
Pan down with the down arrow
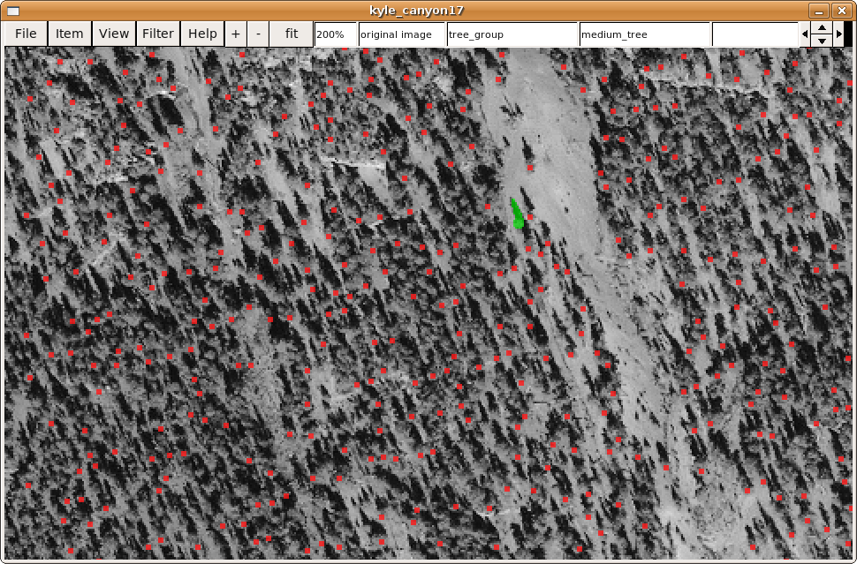tap(822, 41)
